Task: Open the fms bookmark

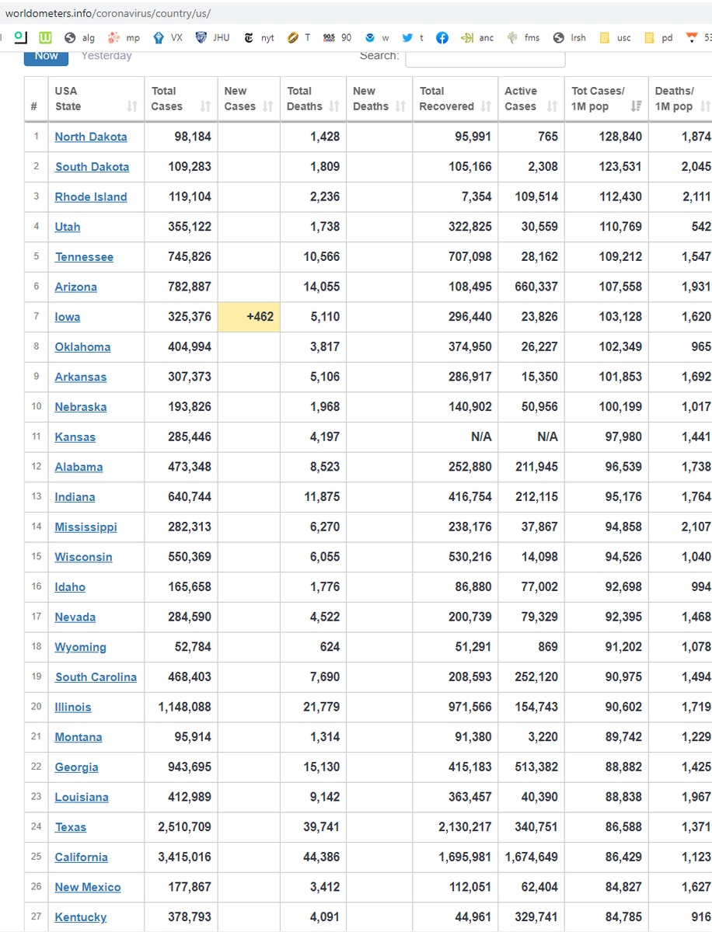Action: coord(522,37)
